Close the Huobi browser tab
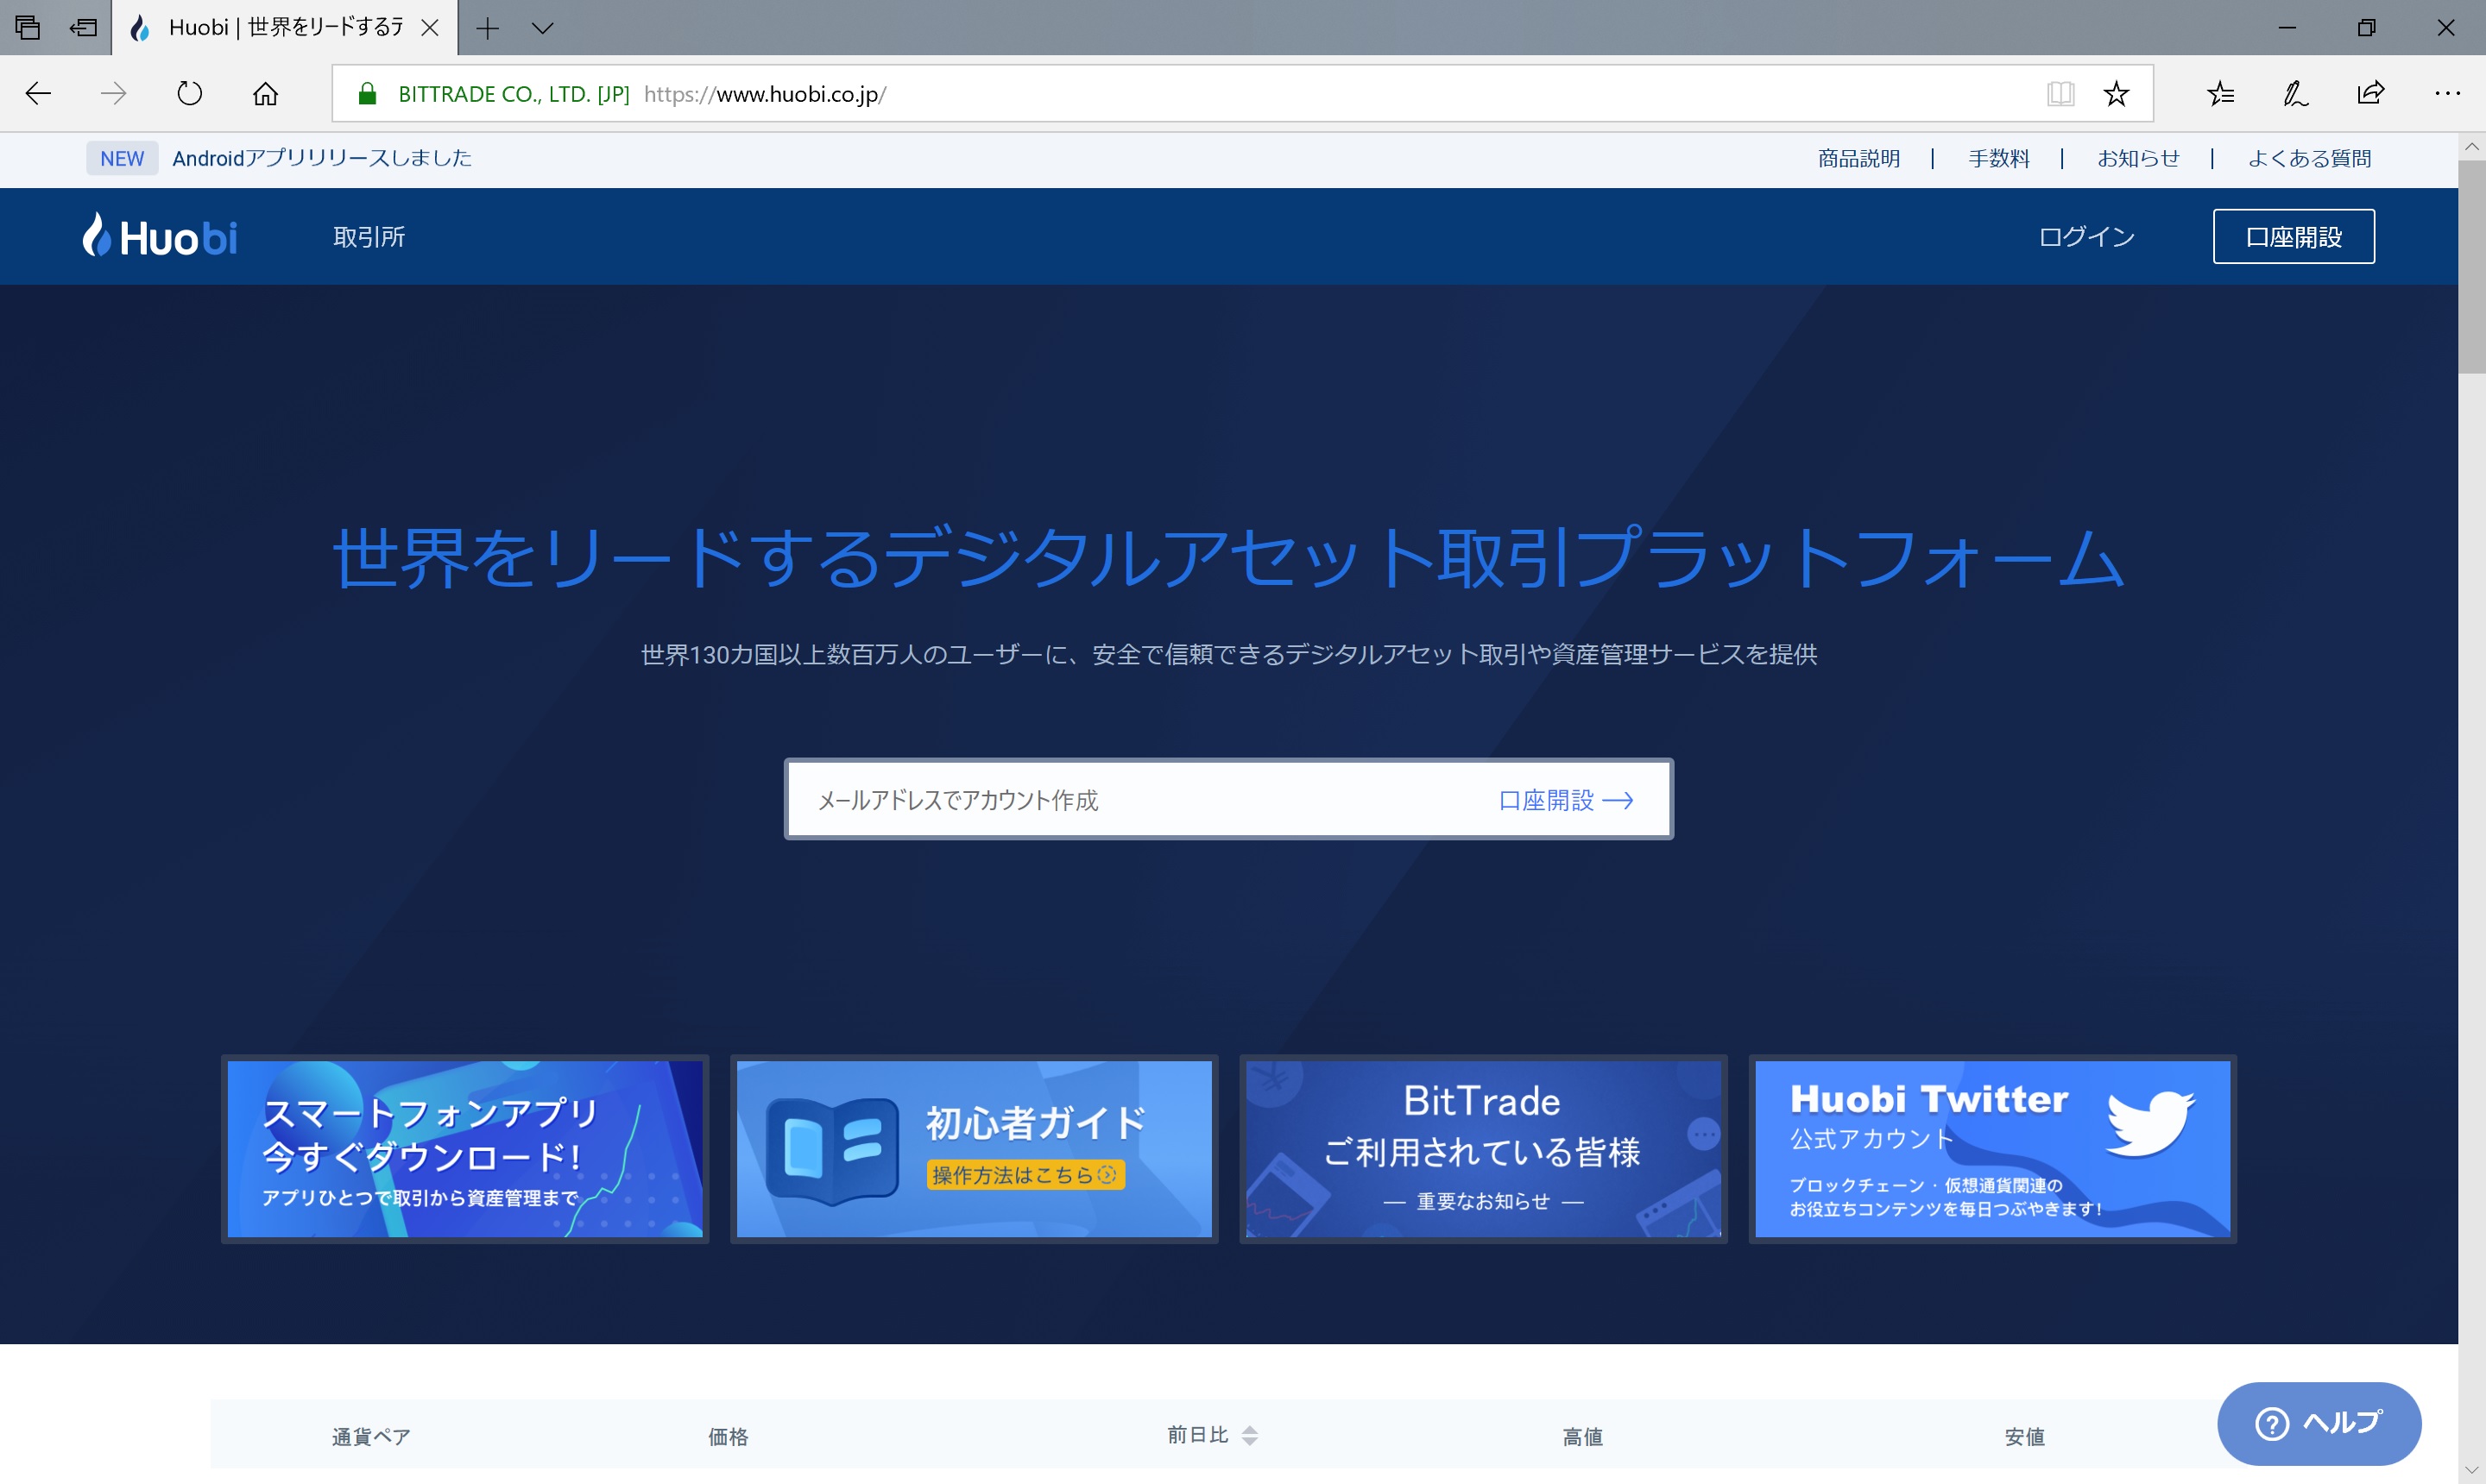The height and width of the screenshot is (1484, 2486). coord(430,28)
